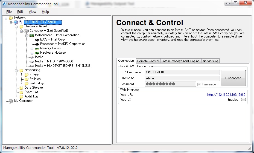Screen dimensions: 254x153
Task: Click the Data Storage folder icon
Action: point(21,88)
